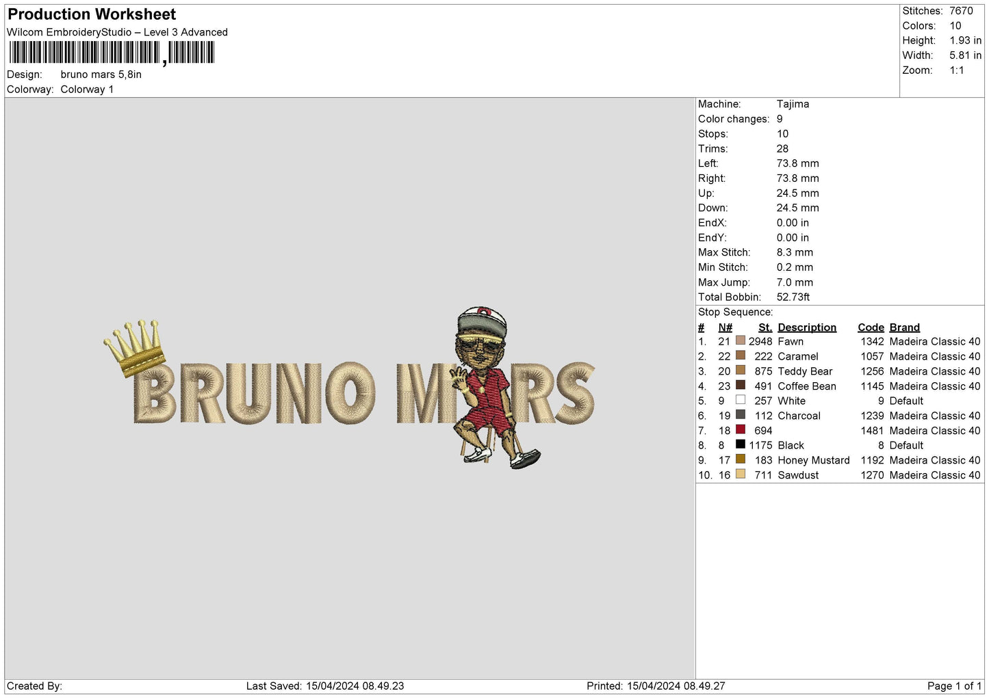Click the Max Jump value 7.0 mm

click(x=795, y=282)
